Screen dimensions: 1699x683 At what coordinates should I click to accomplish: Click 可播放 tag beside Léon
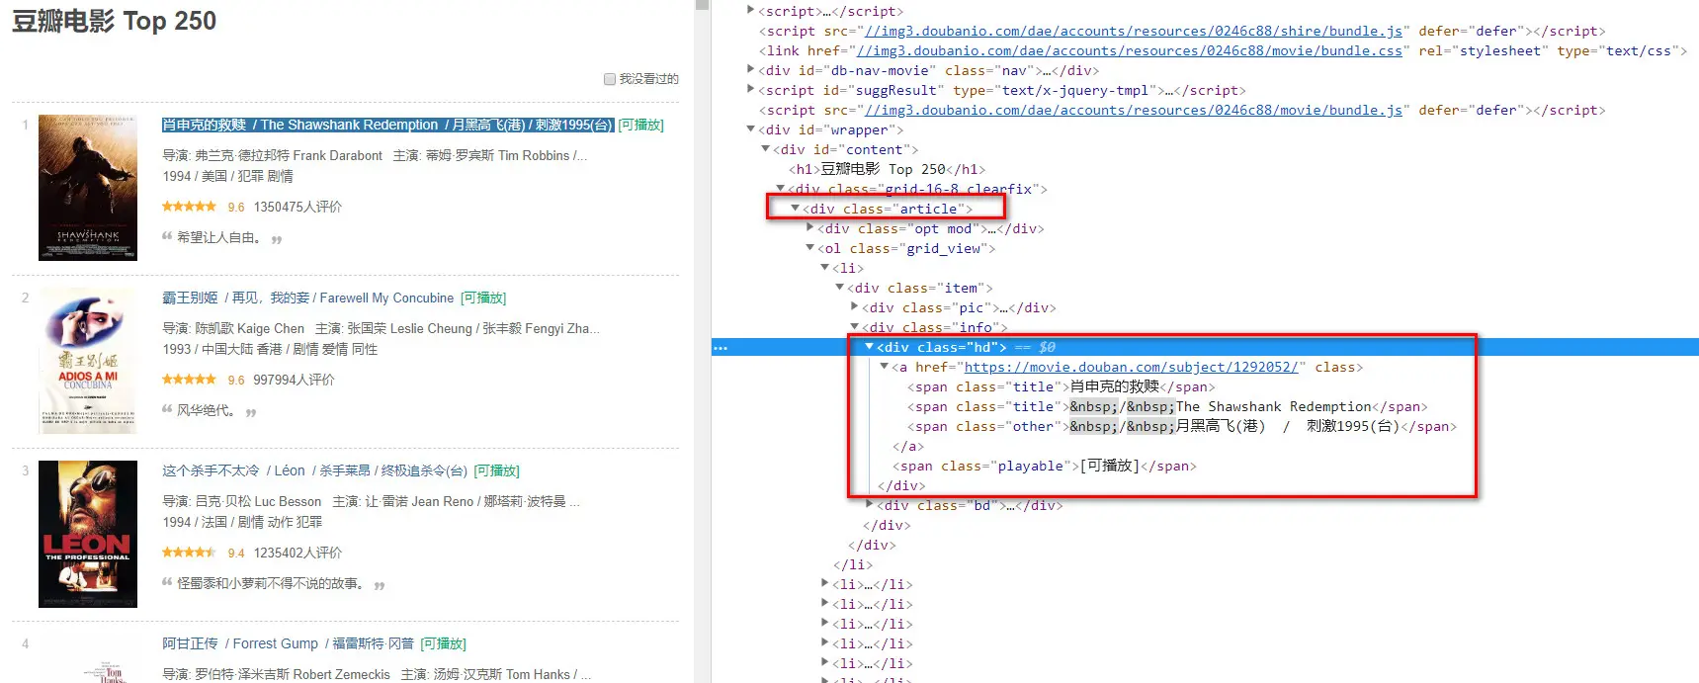tap(497, 470)
